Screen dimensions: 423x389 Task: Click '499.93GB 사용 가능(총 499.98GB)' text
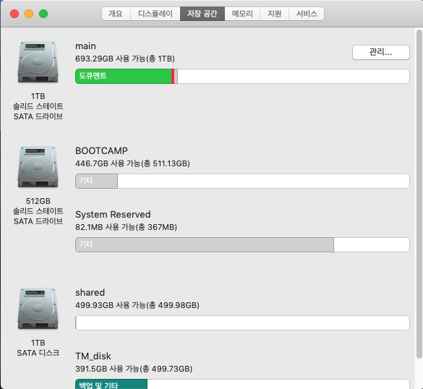[137, 305]
